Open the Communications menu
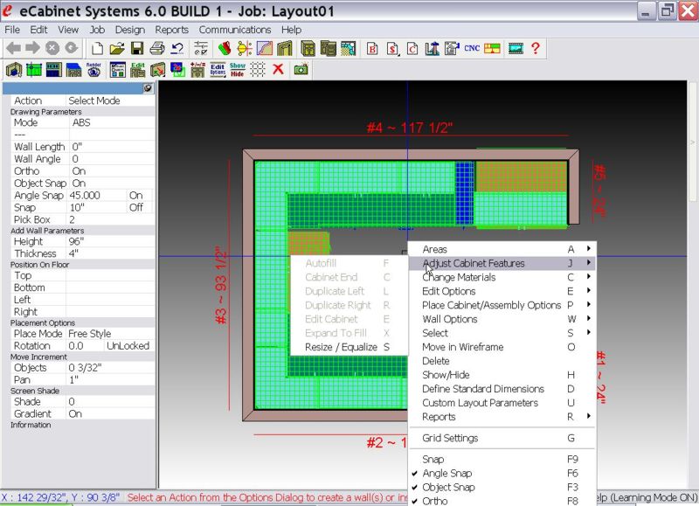Viewport: 699px width, 506px height. 235,30
